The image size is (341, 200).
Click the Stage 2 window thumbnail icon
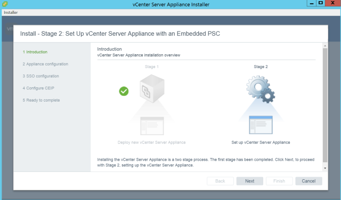(261, 125)
